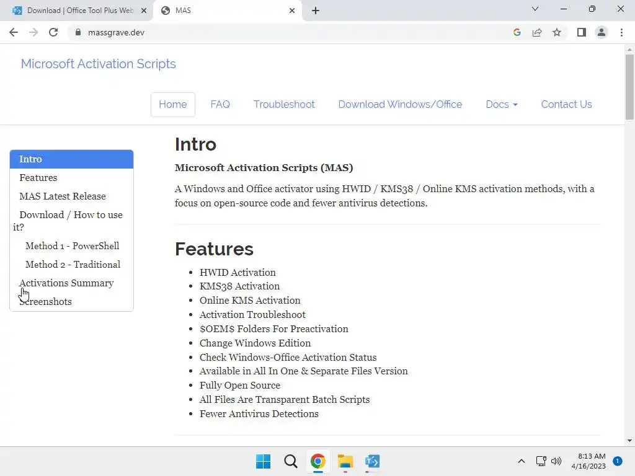635x476 pixels.
Task: Open the Google icon in address bar
Action: click(517, 32)
